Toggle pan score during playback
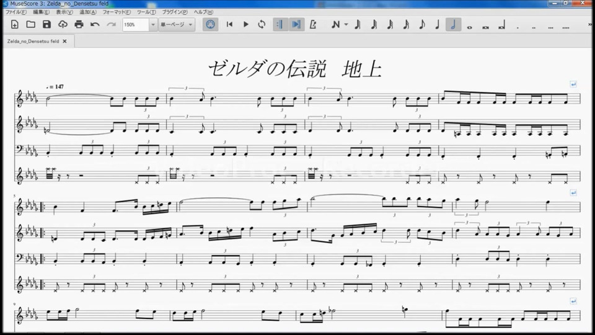The image size is (595, 335). click(x=296, y=25)
